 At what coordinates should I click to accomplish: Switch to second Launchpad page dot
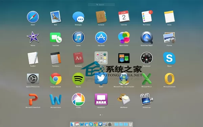pos(103,115)
